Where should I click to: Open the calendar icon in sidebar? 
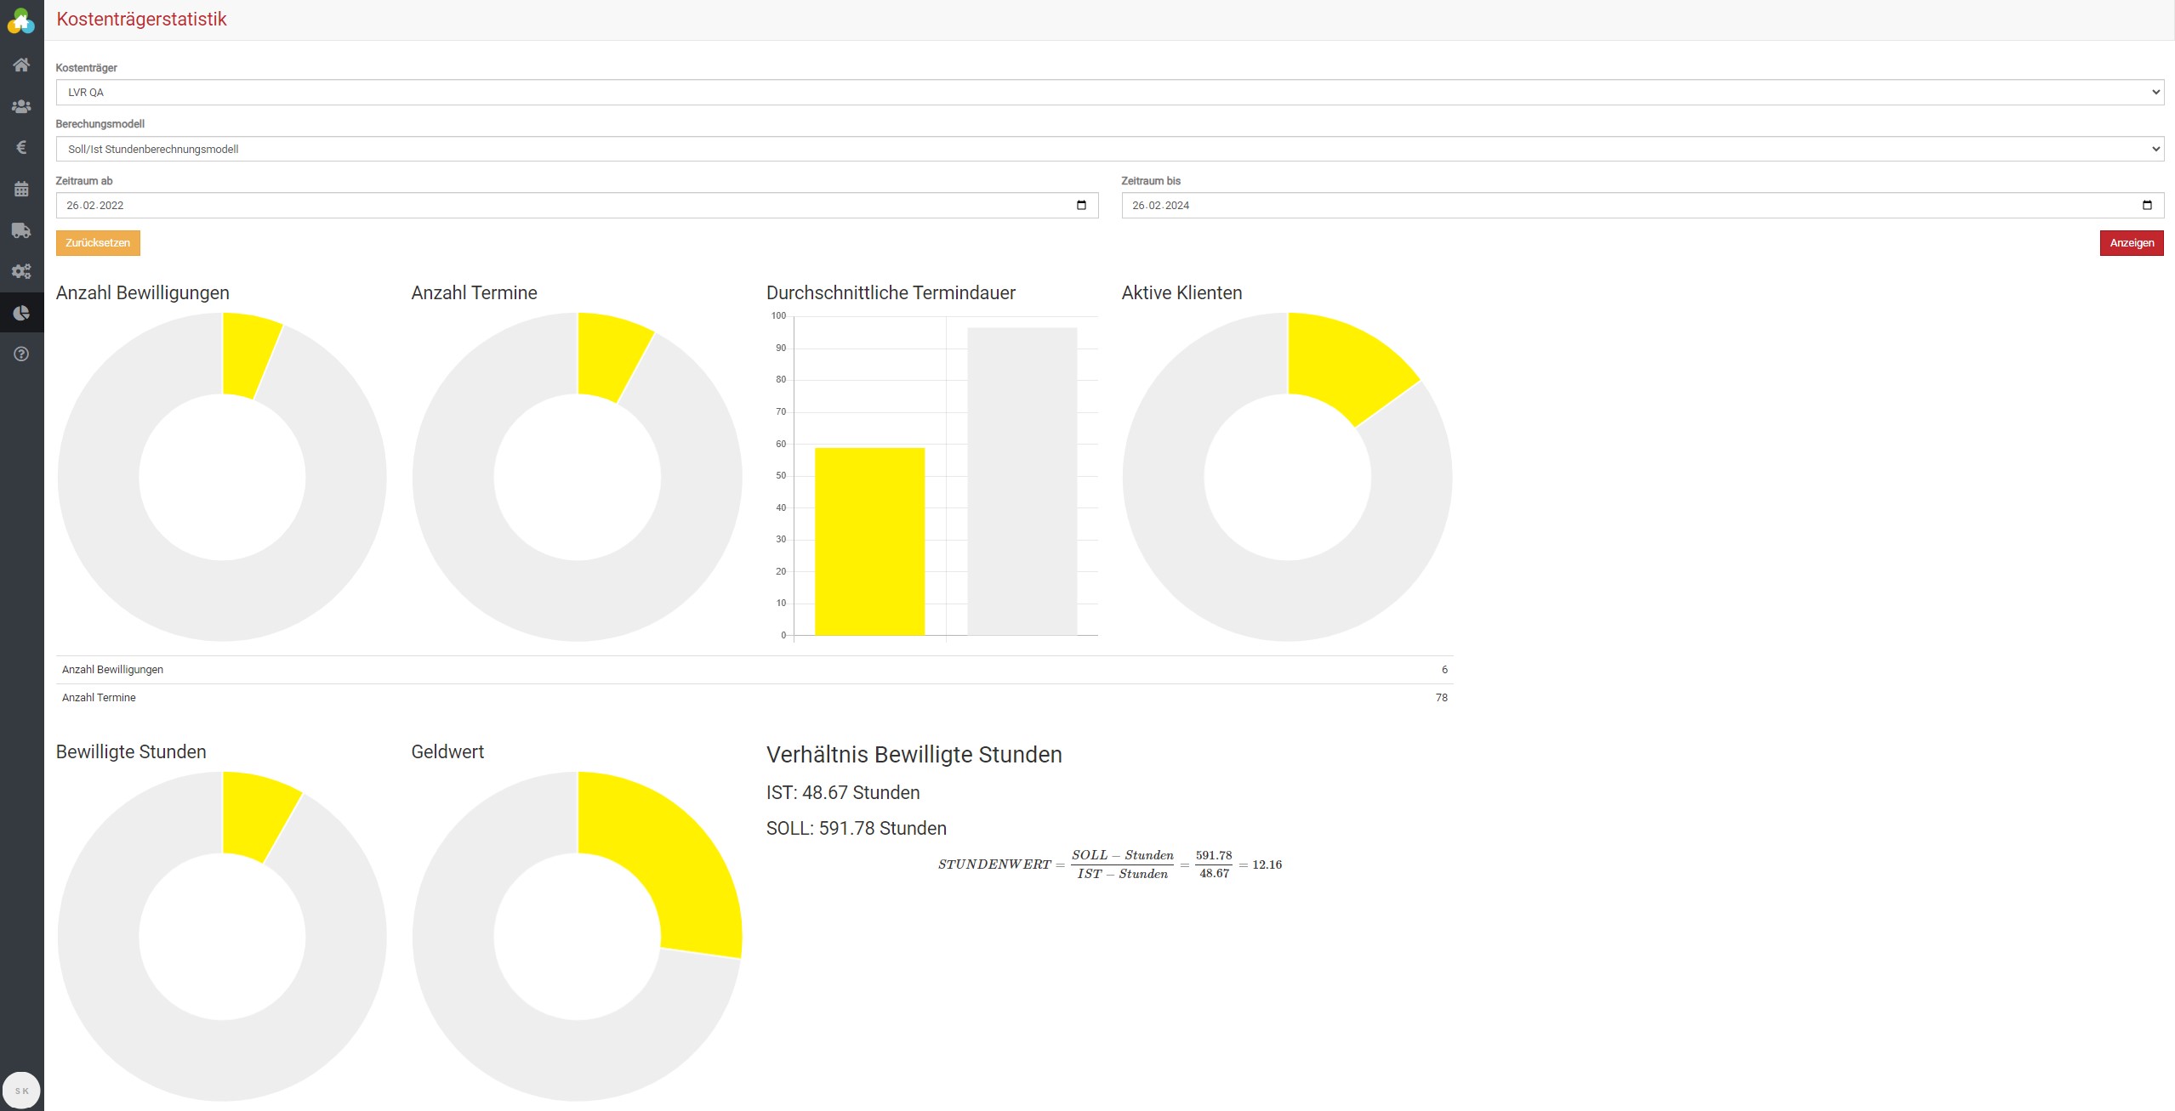[21, 189]
